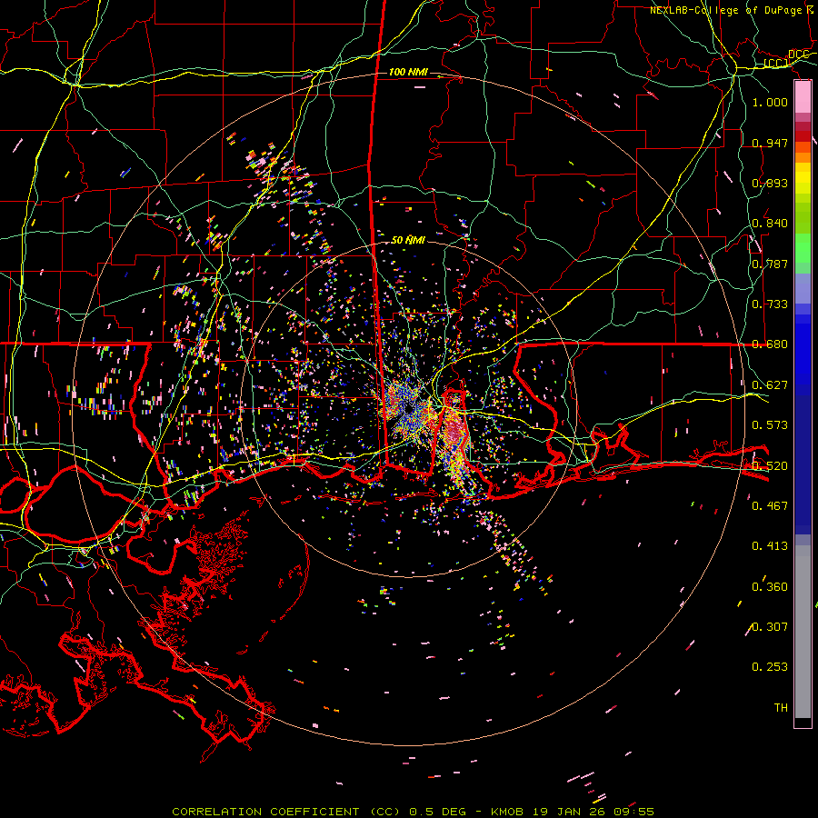Viewport: 818px width, 818px height.
Task: Click the "0.5 DEG" tilt text in the caption
Action: pos(440,812)
